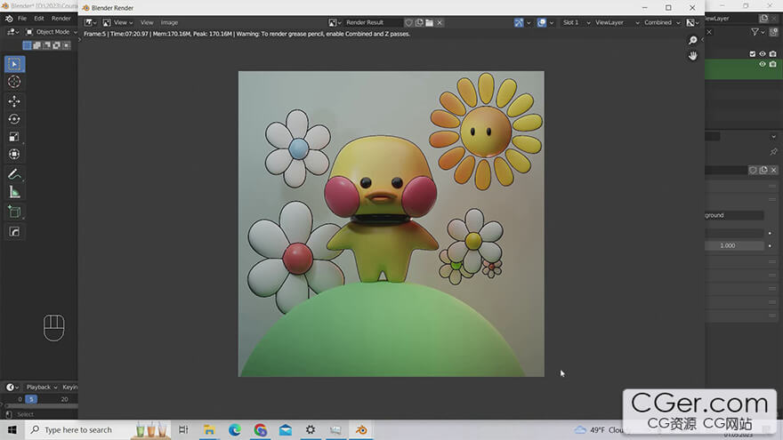Click the fake user shield icon beside Render Result
The height and width of the screenshot is (440, 783).
(x=408, y=22)
